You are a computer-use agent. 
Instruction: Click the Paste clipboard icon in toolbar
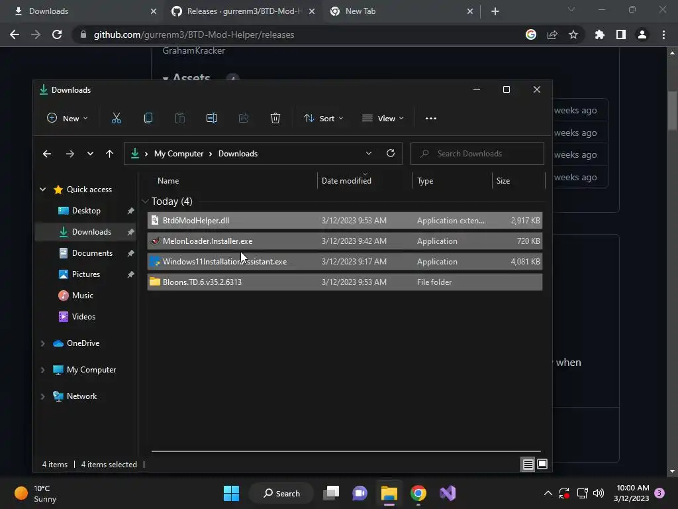[x=180, y=118]
